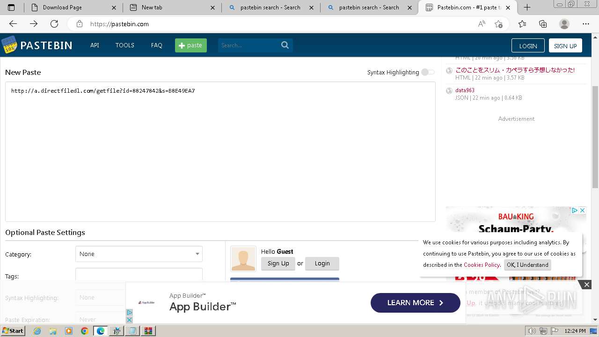This screenshot has height=337, width=599.
Task: Open the API menu item
Action: pyautogui.click(x=95, y=45)
